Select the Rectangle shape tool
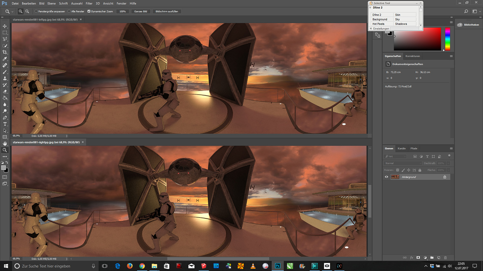 point(5,137)
